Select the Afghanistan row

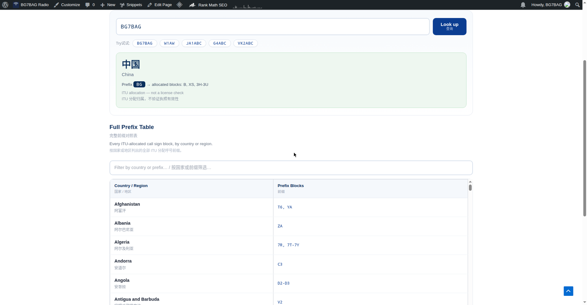[289, 207]
